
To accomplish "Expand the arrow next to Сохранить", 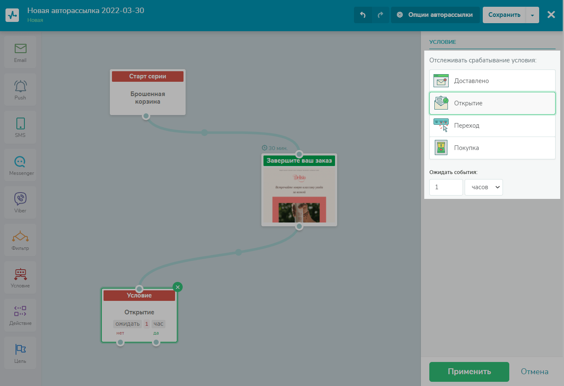I will (x=532, y=15).
